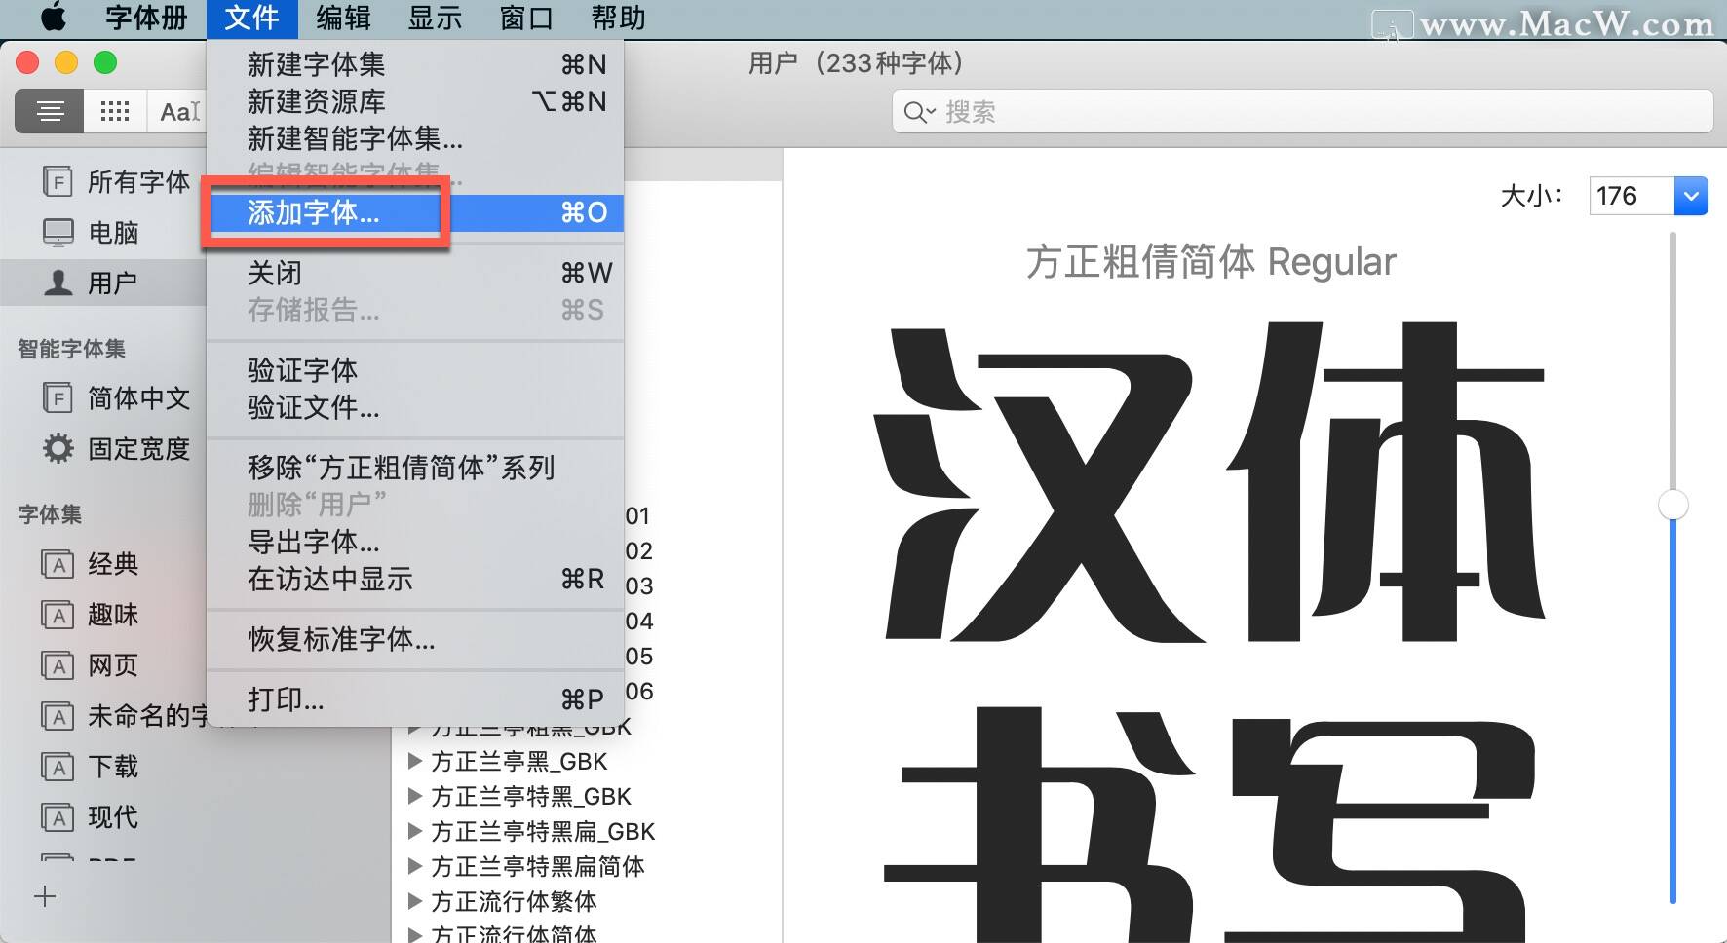The image size is (1727, 943).
Task: Open the 窗口 menu
Action: click(526, 18)
